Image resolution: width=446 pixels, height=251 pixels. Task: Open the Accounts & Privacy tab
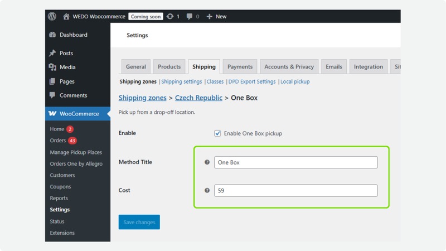289,66
